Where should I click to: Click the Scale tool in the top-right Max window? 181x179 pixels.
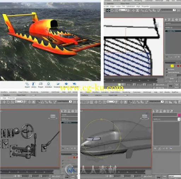click(x=116, y=11)
